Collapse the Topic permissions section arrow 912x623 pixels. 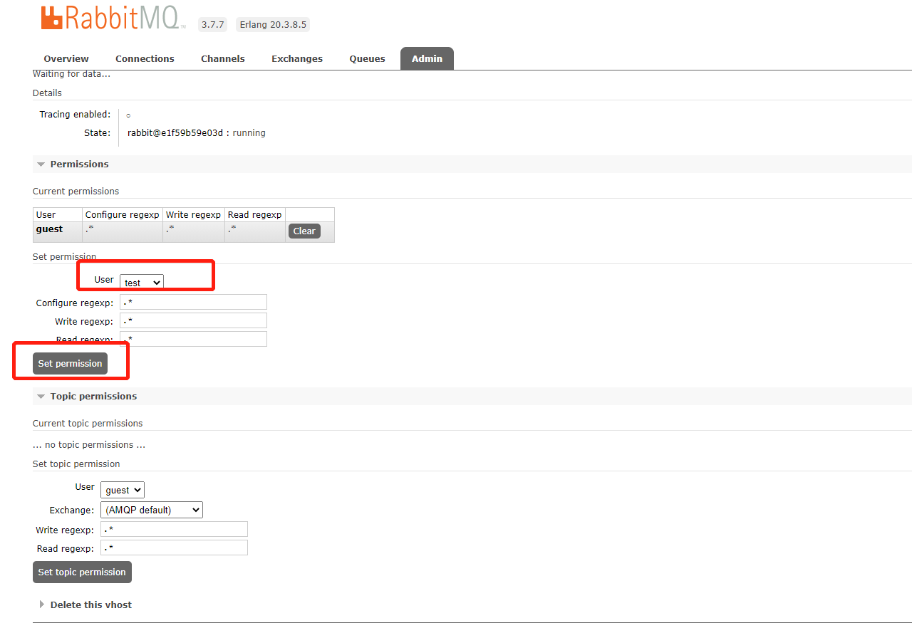pyautogui.click(x=41, y=396)
